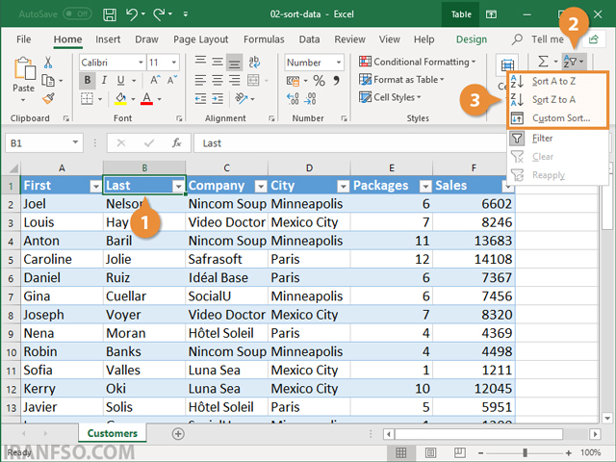Open the First column filter dropdown
This screenshot has height=462, width=616.
pos(95,187)
